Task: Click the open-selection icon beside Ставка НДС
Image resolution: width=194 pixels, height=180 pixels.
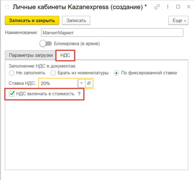Action: pos(89,83)
